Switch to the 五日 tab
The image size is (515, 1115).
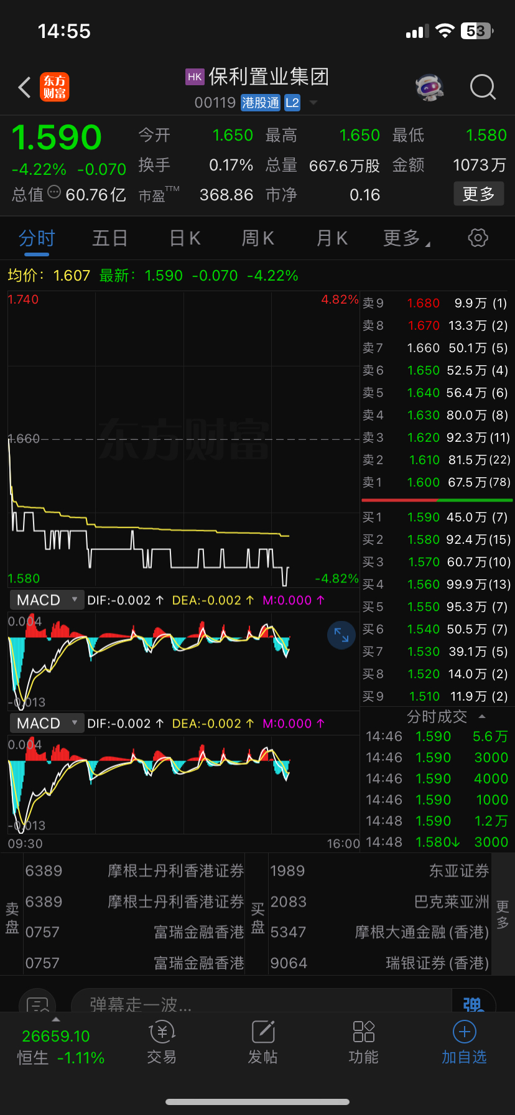(110, 238)
